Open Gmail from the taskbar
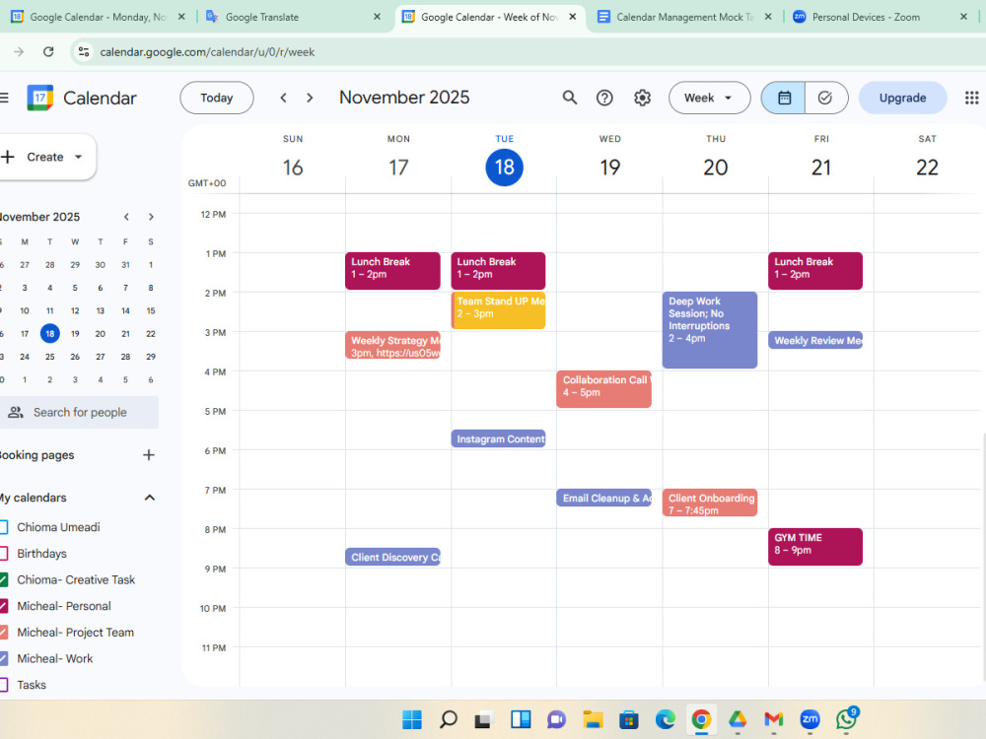 773,719
